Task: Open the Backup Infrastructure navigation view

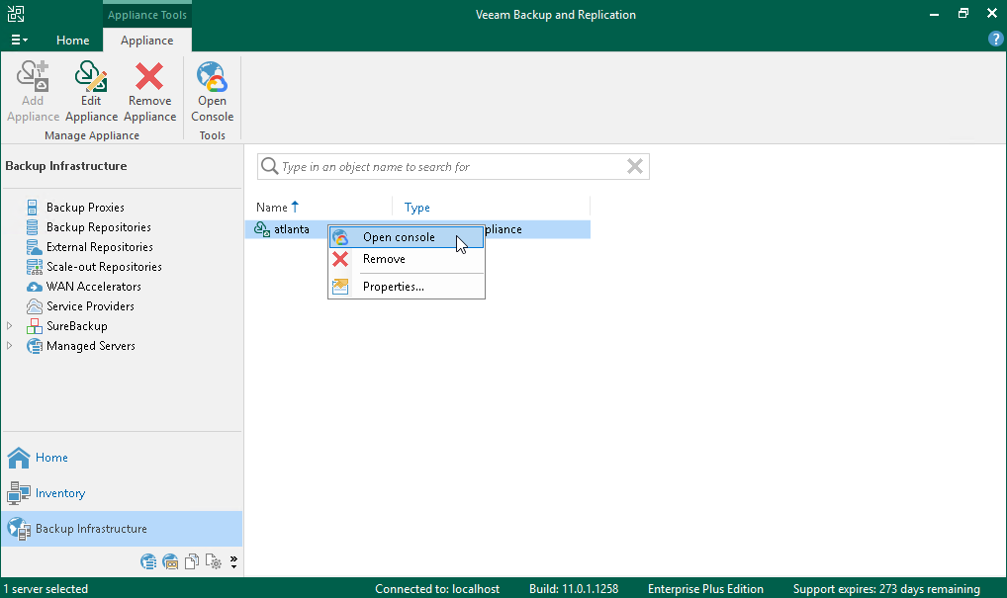Action: point(122,529)
